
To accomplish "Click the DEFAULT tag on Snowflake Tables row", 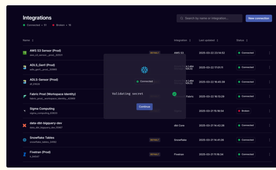I will (154, 140).
